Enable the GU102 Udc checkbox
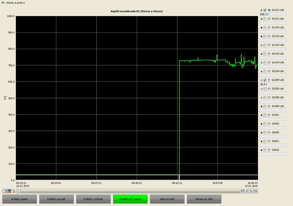 click(x=265, y=28)
